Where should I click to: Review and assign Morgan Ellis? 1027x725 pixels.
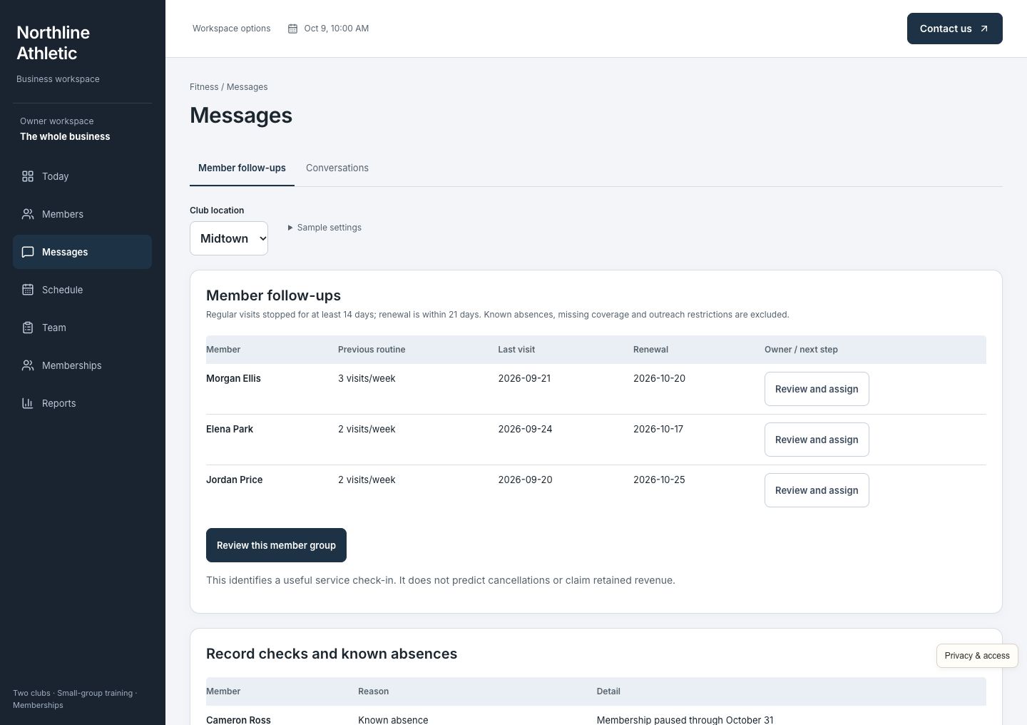click(817, 389)
